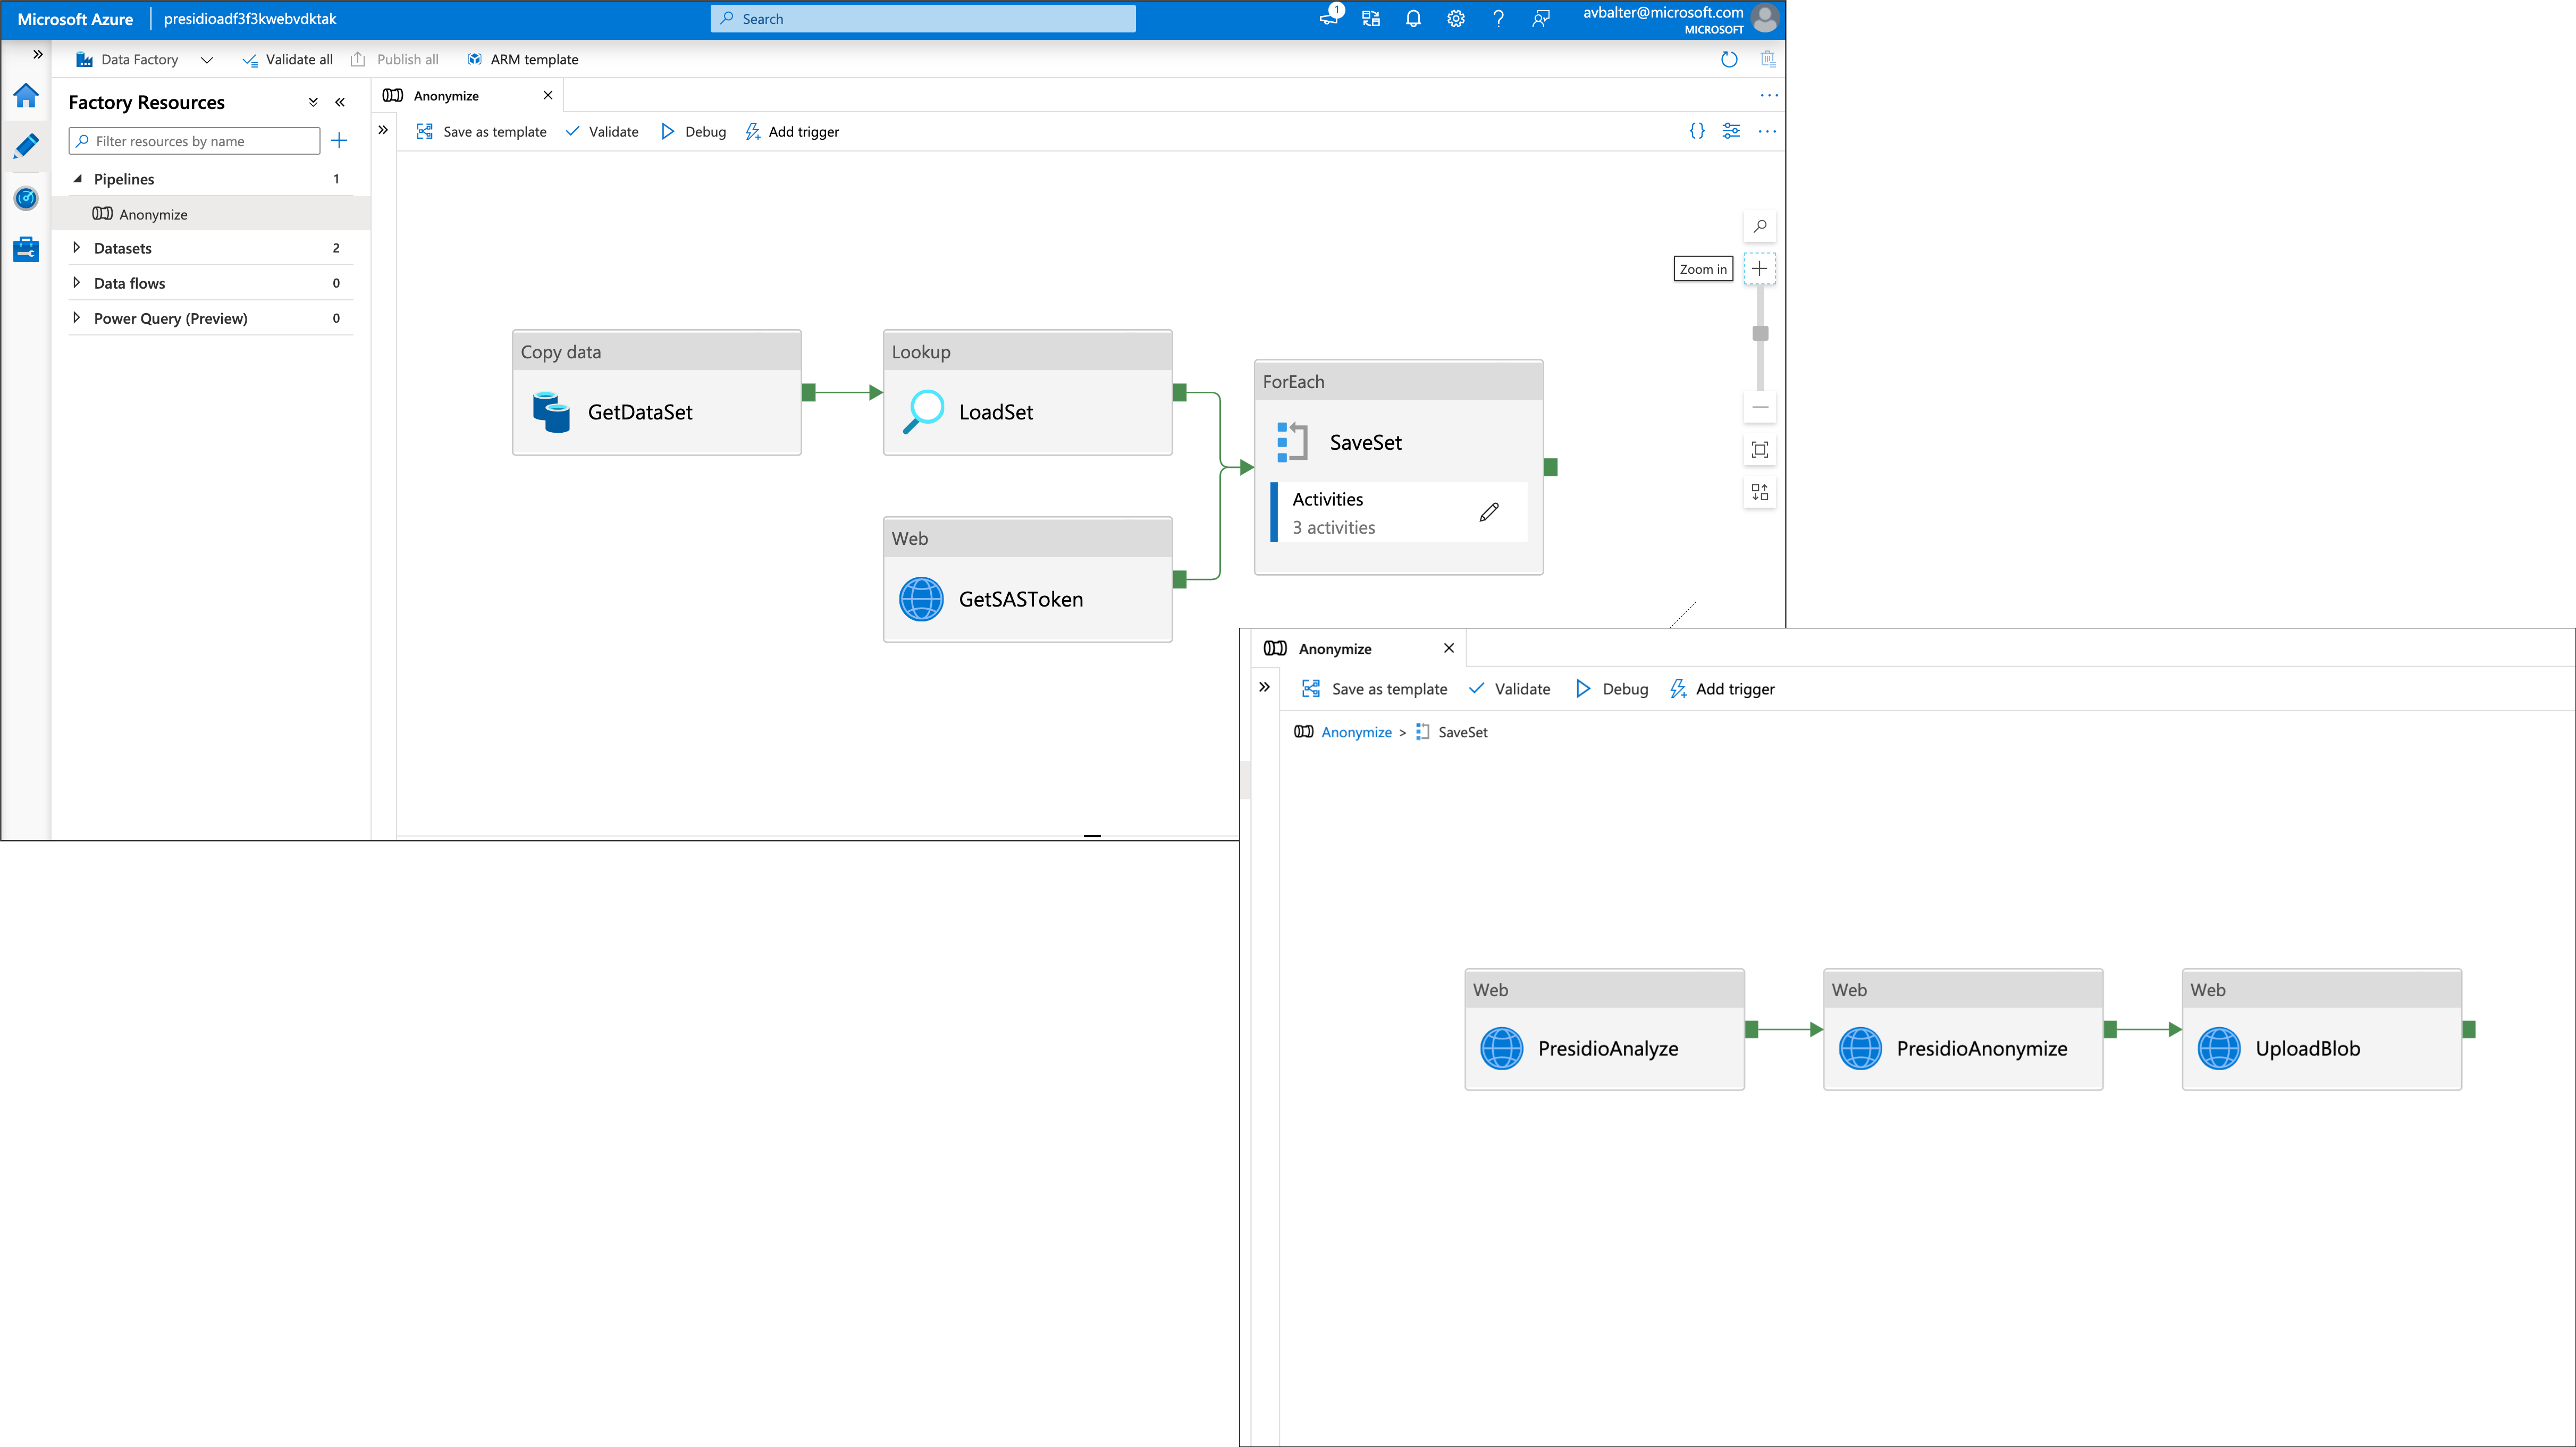Click Save as template in second window
Viewport: 2576px width, 1447px height.
(1374, 689)
